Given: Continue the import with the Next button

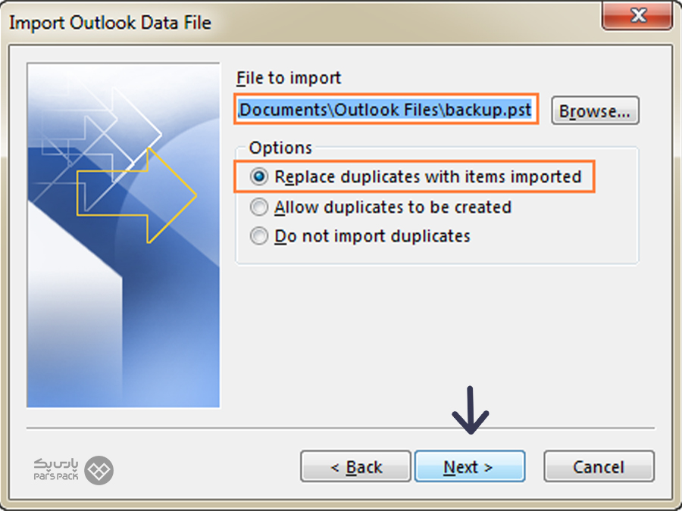Looking at the screenshot, I should (470, 466).
